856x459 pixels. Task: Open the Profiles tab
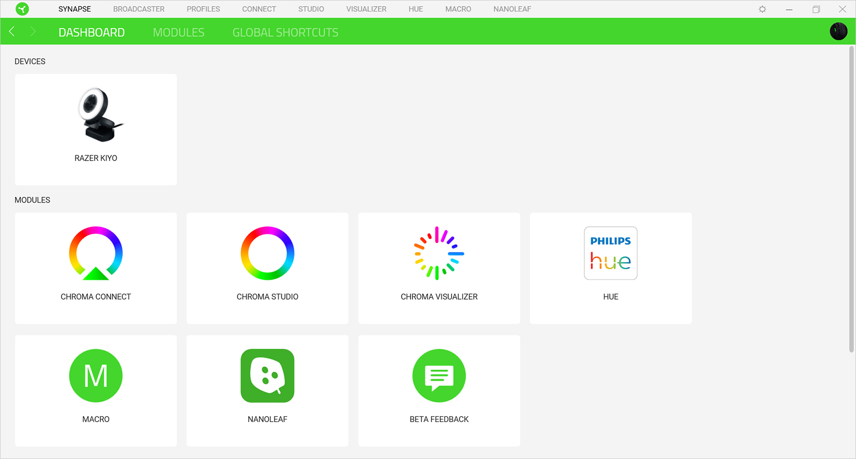203,9
